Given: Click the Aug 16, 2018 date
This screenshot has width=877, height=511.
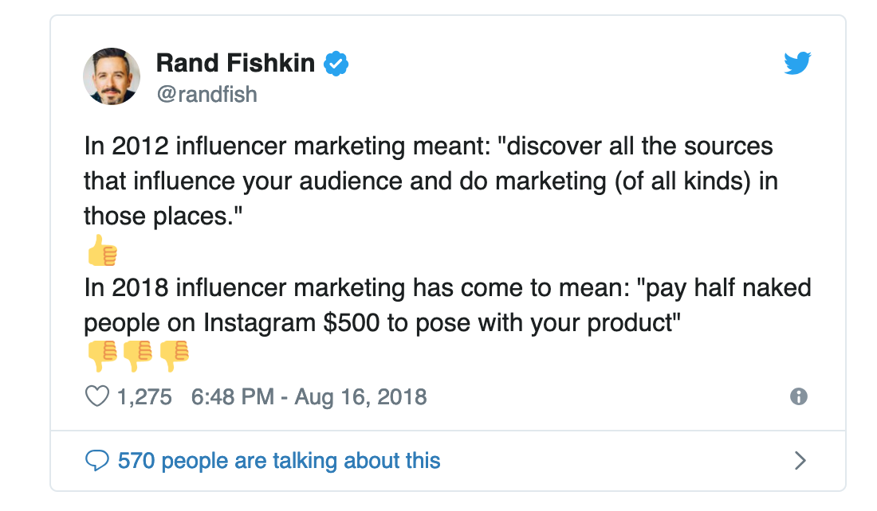Looking at the screenshot, I should [x=360, y=396].
